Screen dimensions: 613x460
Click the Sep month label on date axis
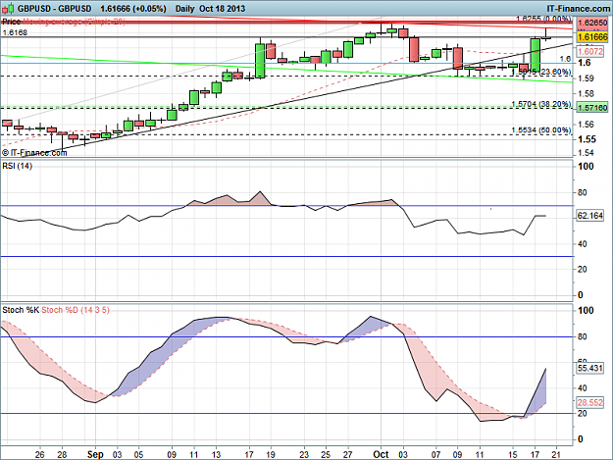pos(95,454)
